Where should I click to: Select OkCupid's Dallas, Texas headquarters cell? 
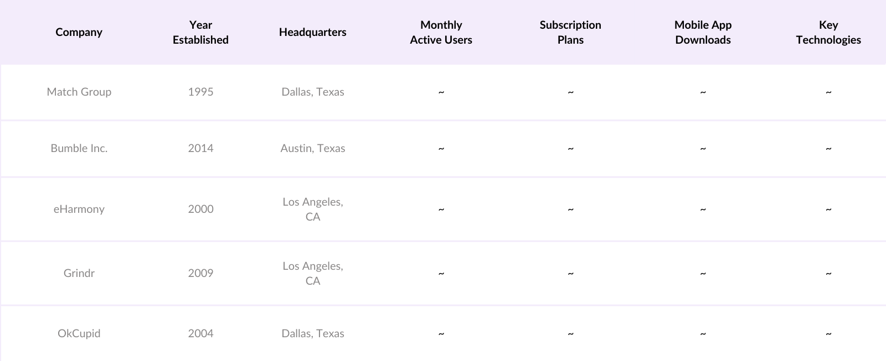coord(312,333)
